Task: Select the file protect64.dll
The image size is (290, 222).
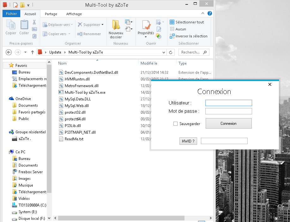Action: (75, 119)
